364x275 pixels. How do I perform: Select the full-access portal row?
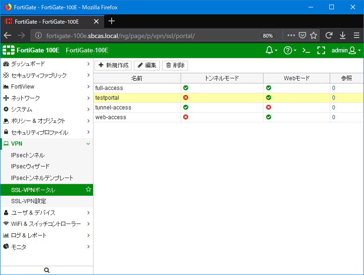[x=228, y=88]
